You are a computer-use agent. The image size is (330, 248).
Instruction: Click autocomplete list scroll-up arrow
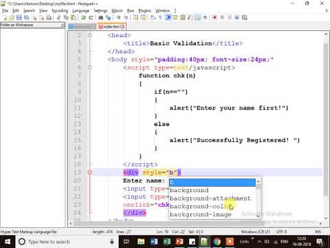[258, 181]
